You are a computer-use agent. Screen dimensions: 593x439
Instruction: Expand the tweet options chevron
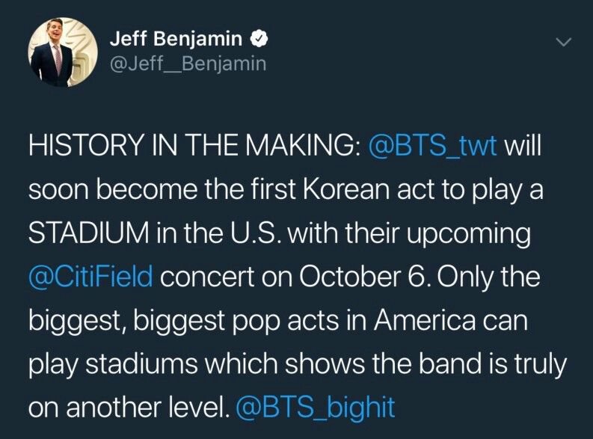(563, 42)
